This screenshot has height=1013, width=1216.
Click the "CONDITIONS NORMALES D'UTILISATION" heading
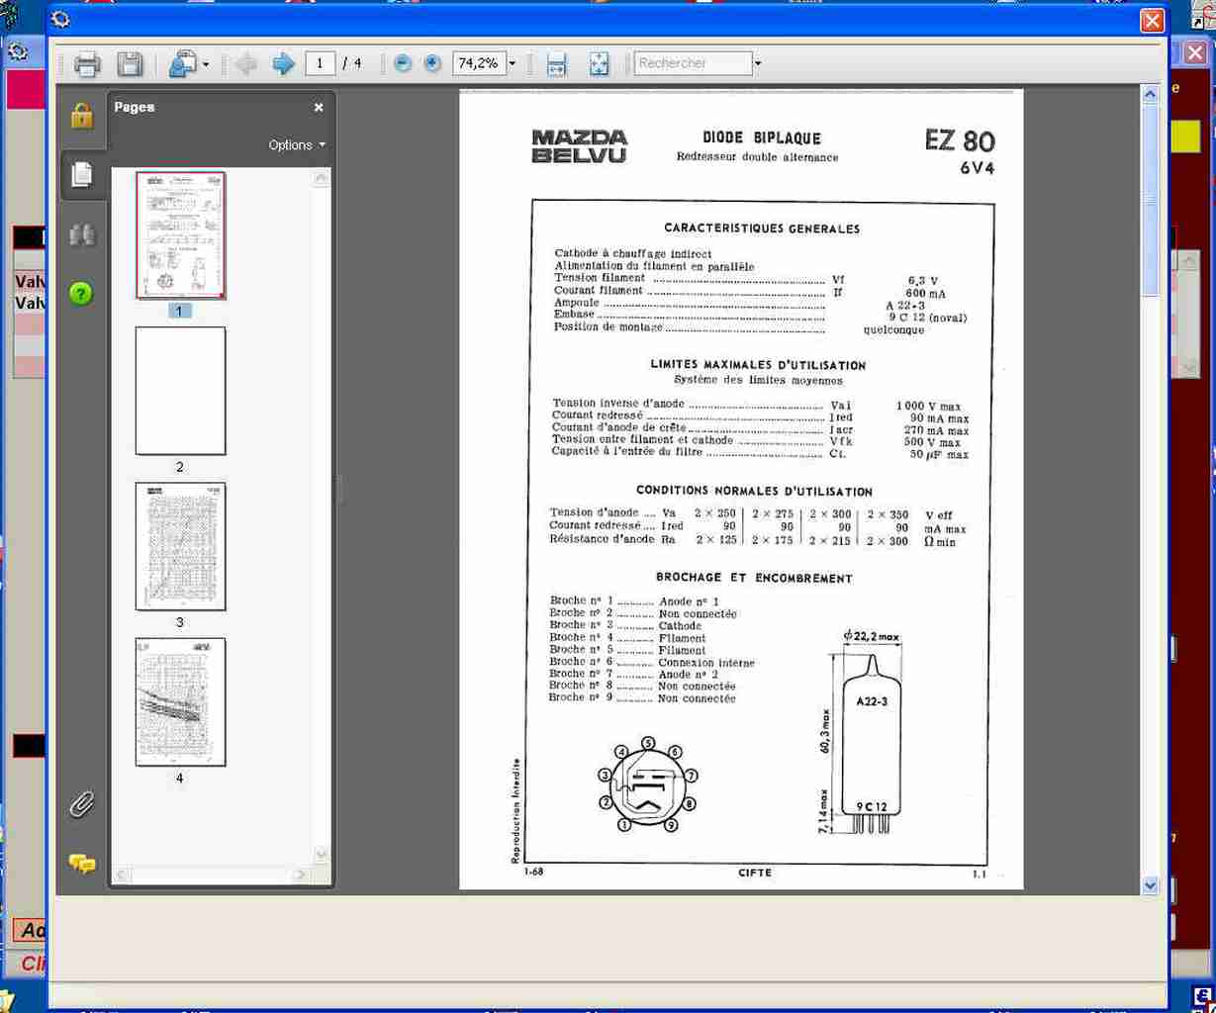click(x=754, y=491)
